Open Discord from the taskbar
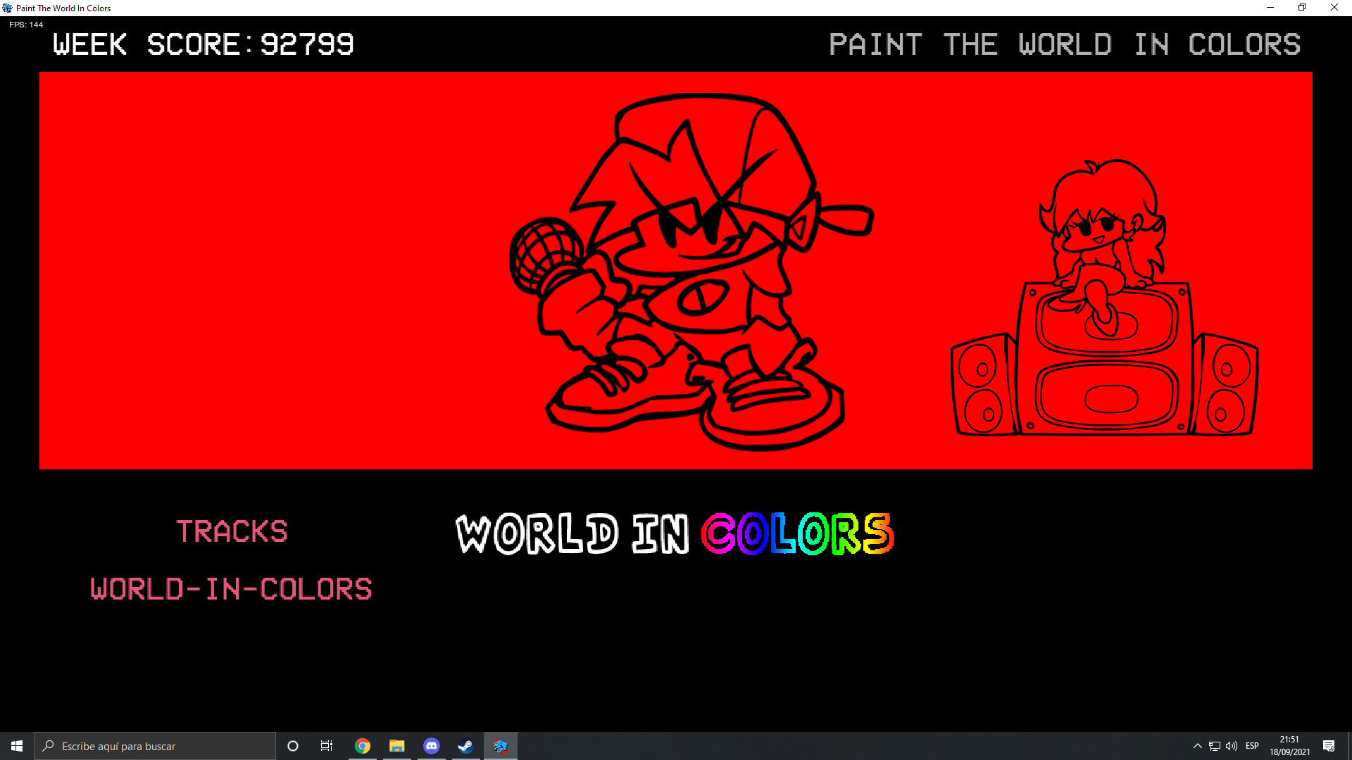 [x=431, y=745]
